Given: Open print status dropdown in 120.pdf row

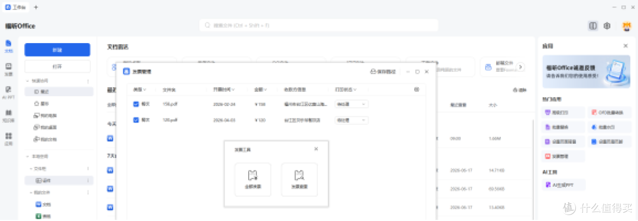Looking at the screenshot, I should pos(351,120).
